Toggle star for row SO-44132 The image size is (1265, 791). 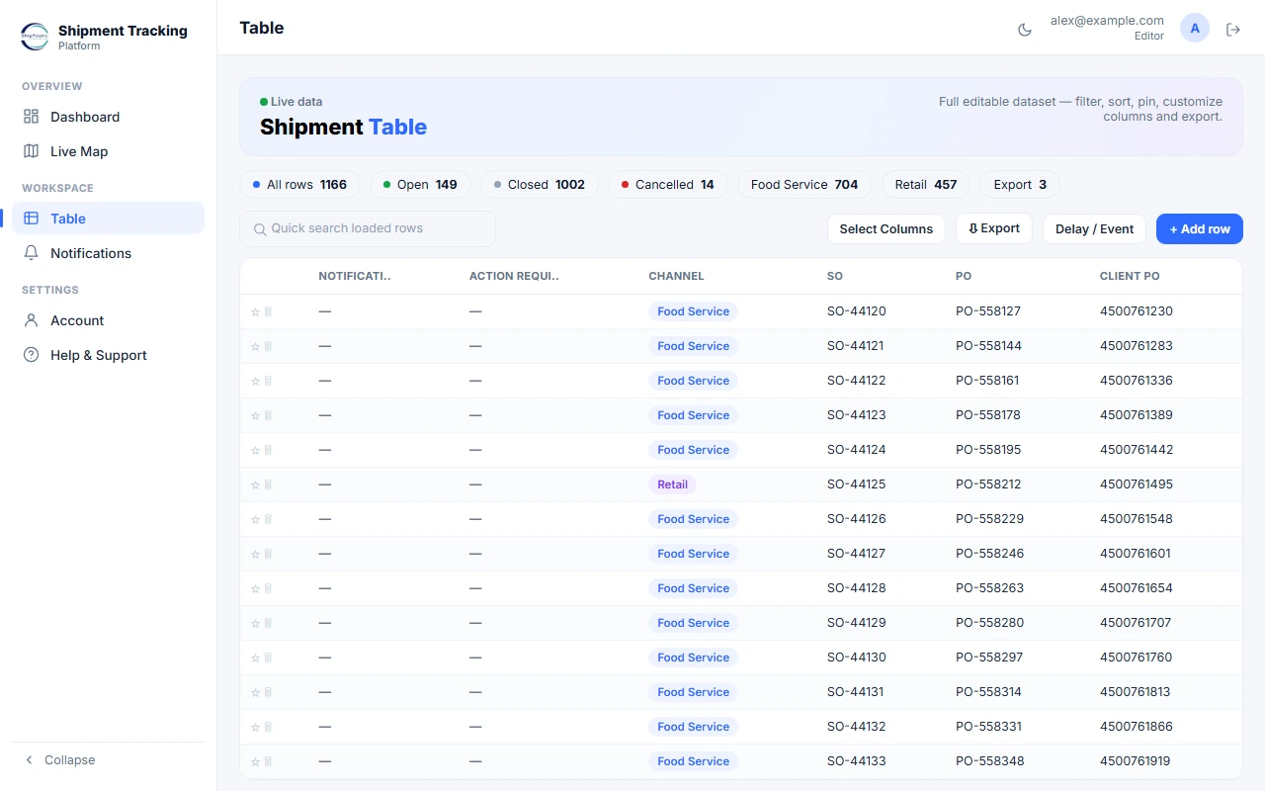255,727
